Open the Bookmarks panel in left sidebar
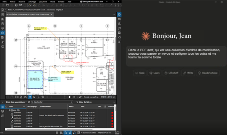This screenshot has height=135, width=227. coord(2,24)
